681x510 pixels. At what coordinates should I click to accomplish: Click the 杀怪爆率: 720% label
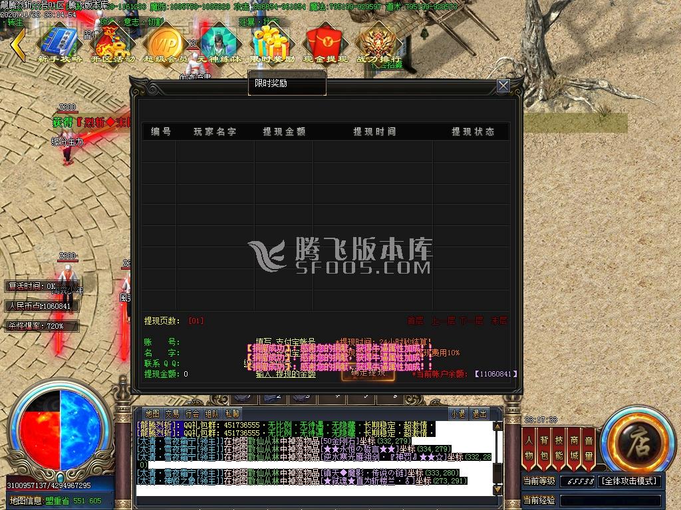coord(41,325)
